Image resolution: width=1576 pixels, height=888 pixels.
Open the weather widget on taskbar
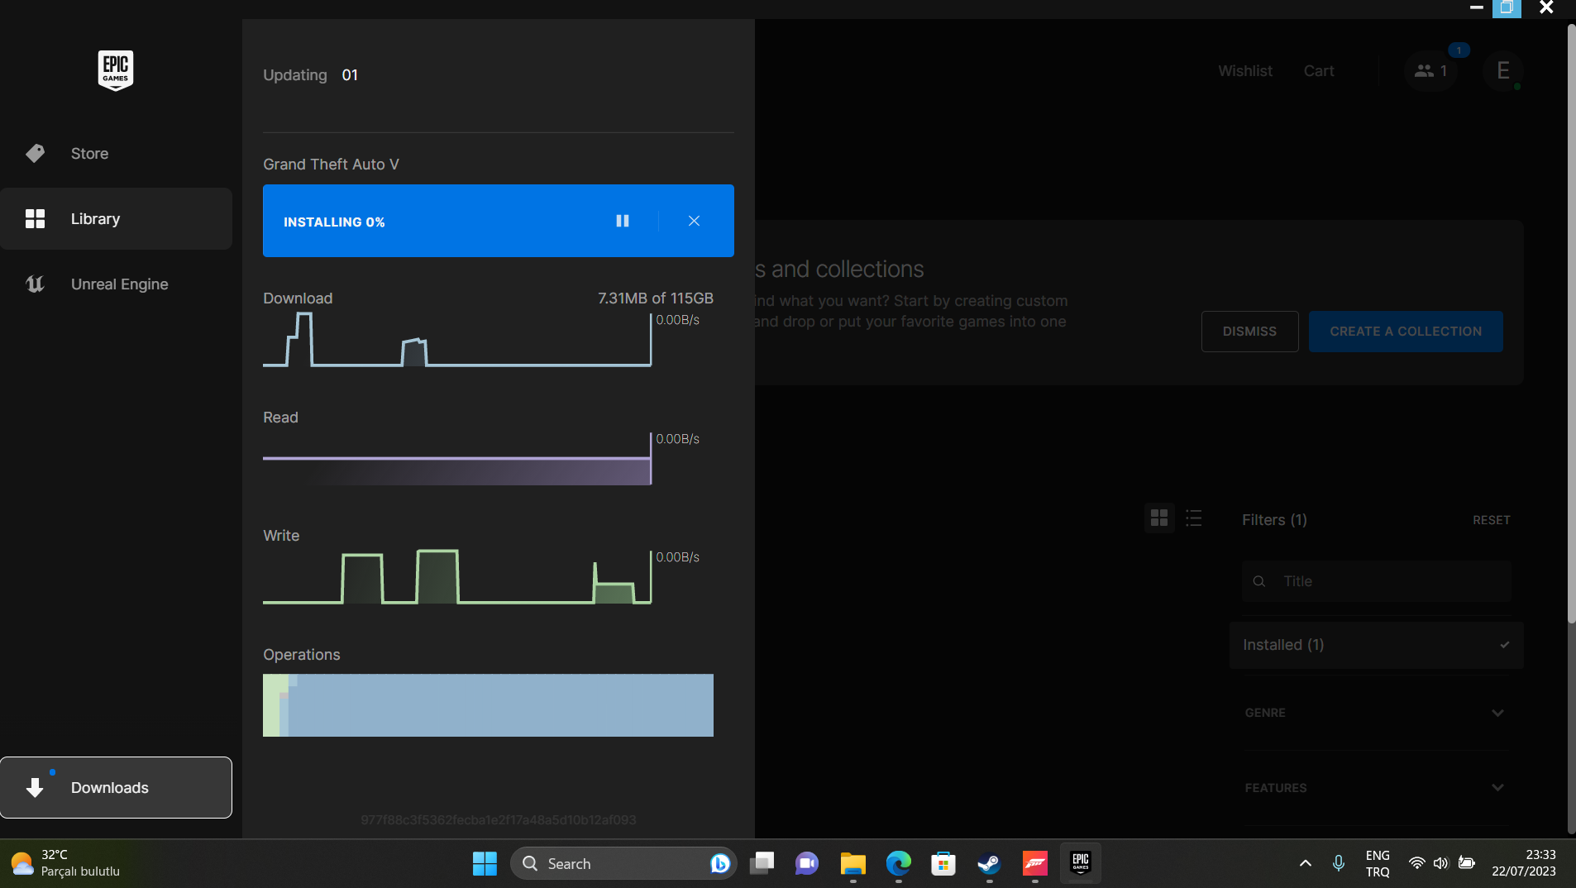[x=66, y=864]
